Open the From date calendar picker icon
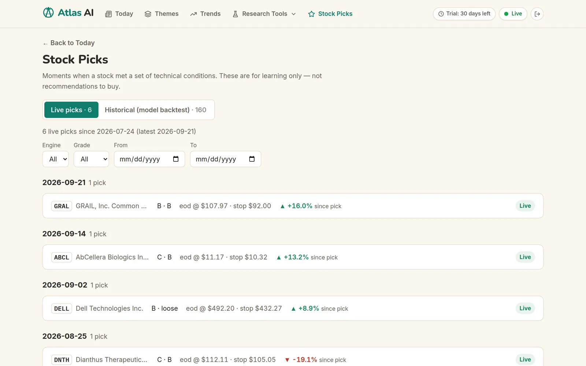This screenshot has width=586, height=366. (176, 159)
